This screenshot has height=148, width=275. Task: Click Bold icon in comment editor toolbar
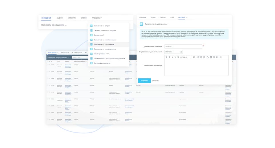pos(167,57)
